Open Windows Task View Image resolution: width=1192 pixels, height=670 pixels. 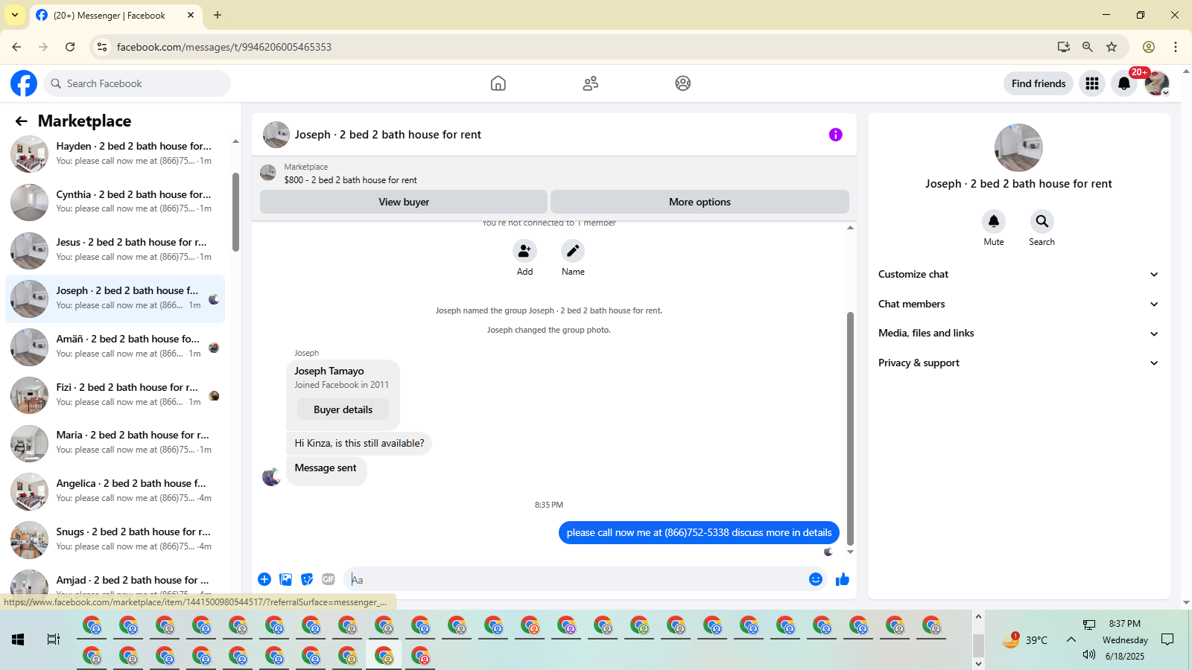point(54,639)
